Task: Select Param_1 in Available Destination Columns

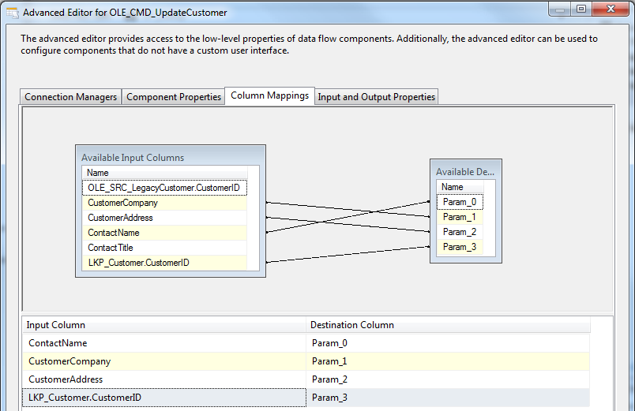Action: [460, 217]
